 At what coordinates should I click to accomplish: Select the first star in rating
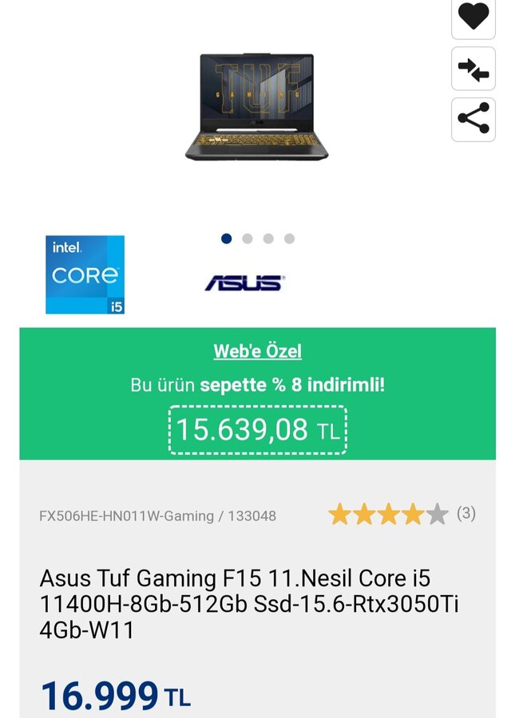tap(339, 514)
